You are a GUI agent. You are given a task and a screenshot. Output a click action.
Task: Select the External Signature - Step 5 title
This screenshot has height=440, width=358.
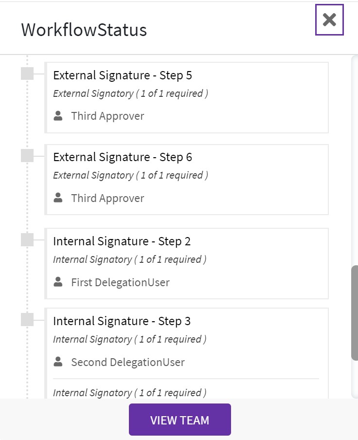pos(122,75)
